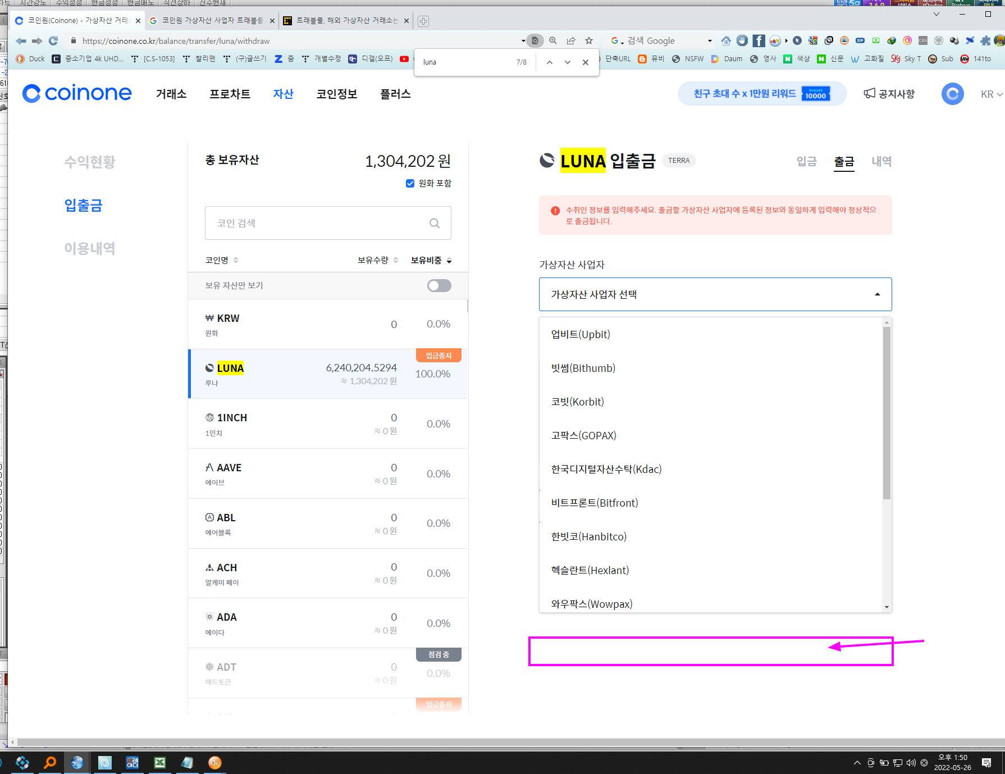Screen dimensions: 1005x774
Task: Select the 1INCH coin row
Action: coord(328,424)
